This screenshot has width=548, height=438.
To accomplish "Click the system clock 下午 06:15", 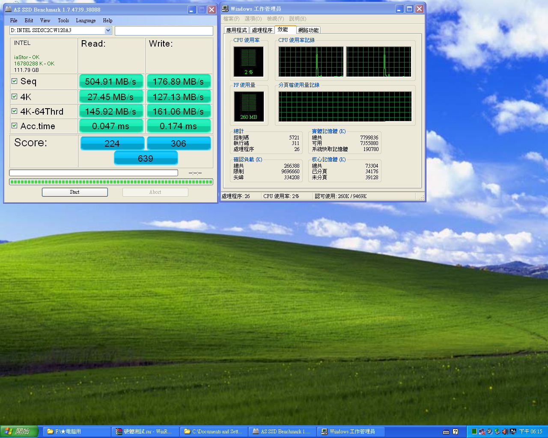I will pyautogui.click(x=531, y=432).
